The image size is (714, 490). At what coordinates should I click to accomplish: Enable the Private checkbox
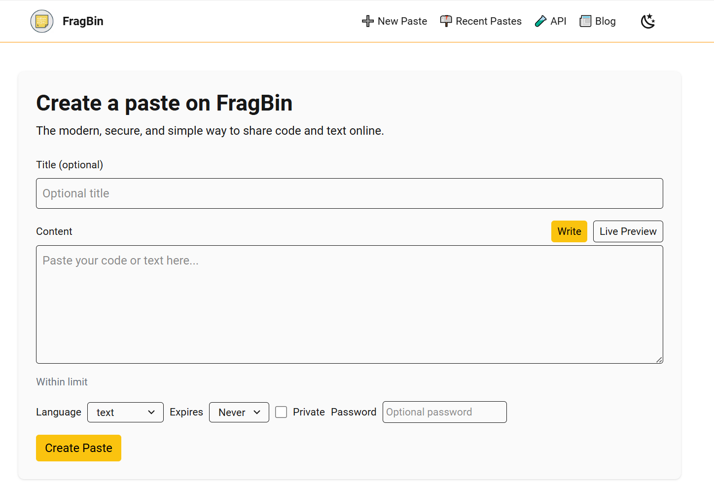pos(281,412)
